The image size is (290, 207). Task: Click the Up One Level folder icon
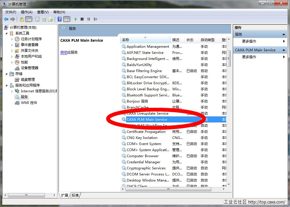coord(22,19)
